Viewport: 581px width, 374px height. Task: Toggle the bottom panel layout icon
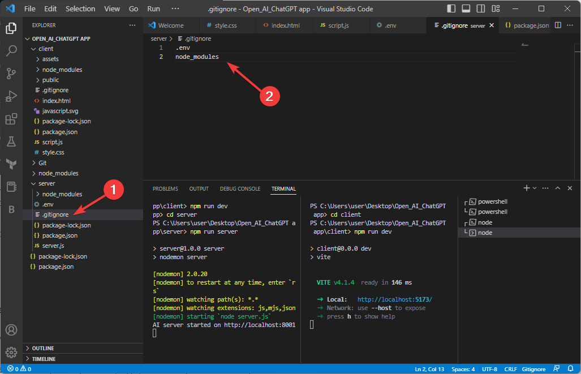pos(466,8)
